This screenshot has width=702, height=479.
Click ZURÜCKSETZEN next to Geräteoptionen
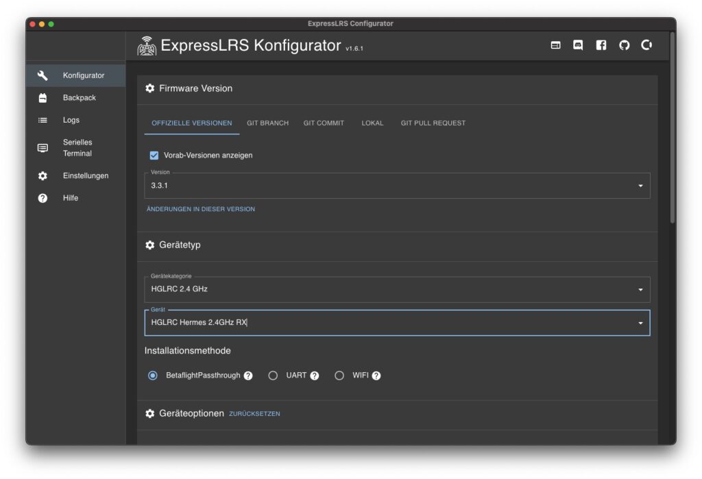(x=254, y=414)
